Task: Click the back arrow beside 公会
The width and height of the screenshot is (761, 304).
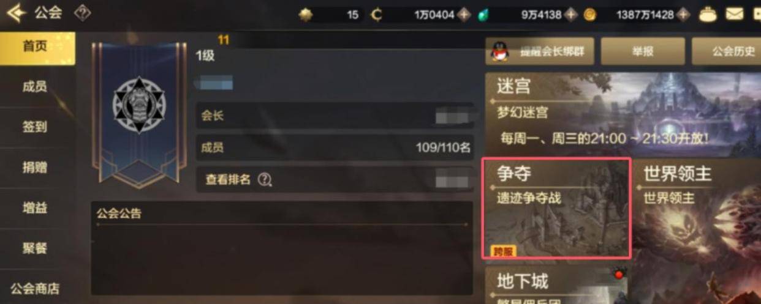Action: coord(17,12)
